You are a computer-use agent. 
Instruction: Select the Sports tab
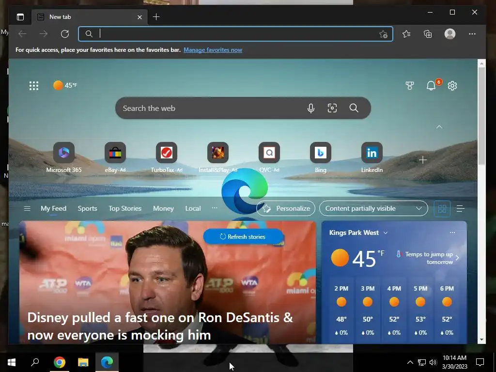pyautogui.click(x=87, y=208)
